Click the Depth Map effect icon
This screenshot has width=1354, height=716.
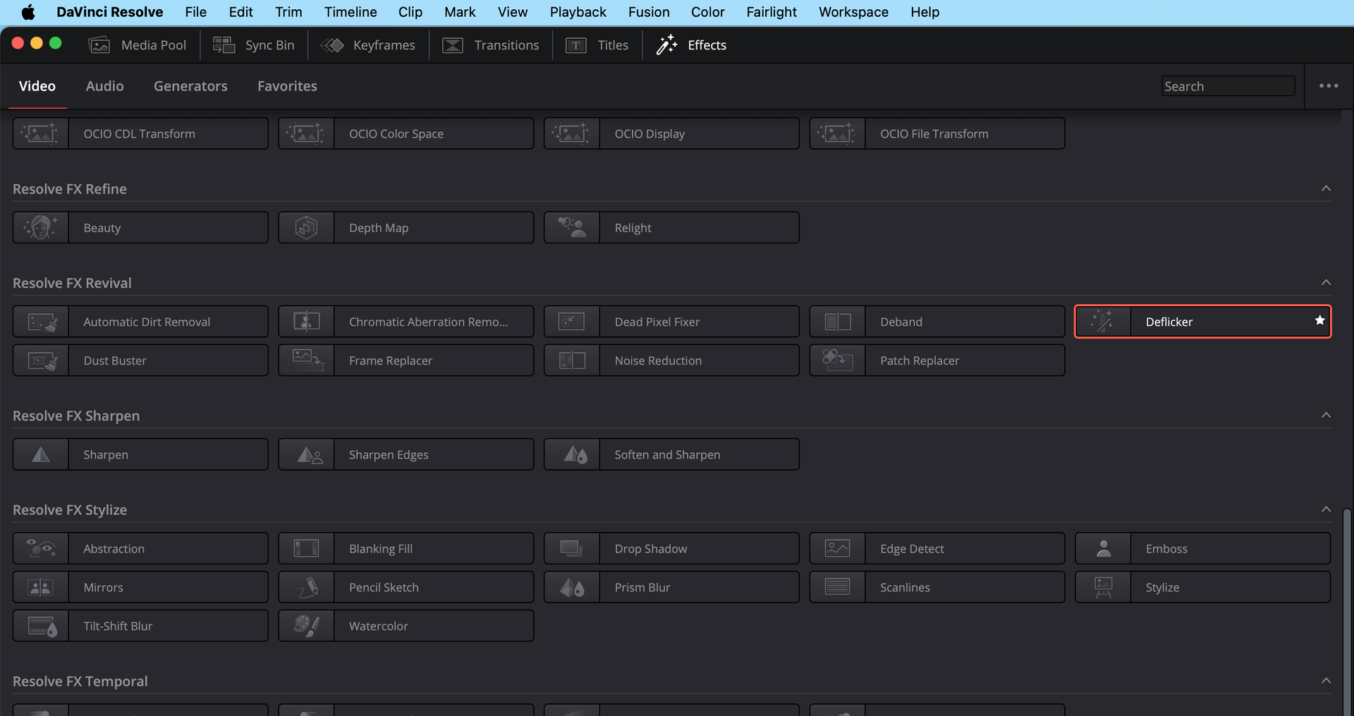tap(306, 228)
